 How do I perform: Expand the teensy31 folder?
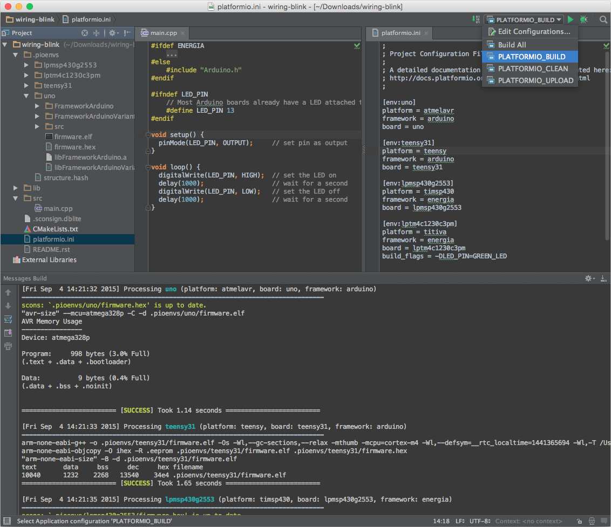(x=26, y=86)
